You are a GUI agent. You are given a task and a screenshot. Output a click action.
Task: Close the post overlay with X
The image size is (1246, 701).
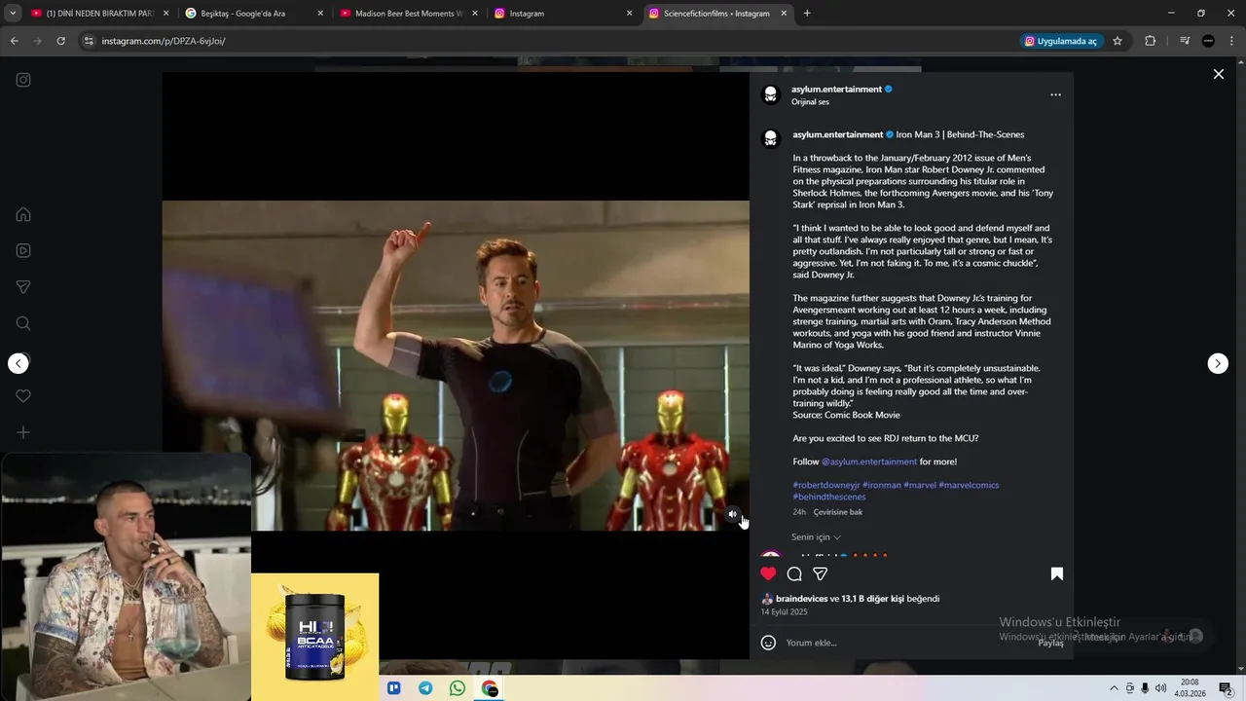[1218, 74]
